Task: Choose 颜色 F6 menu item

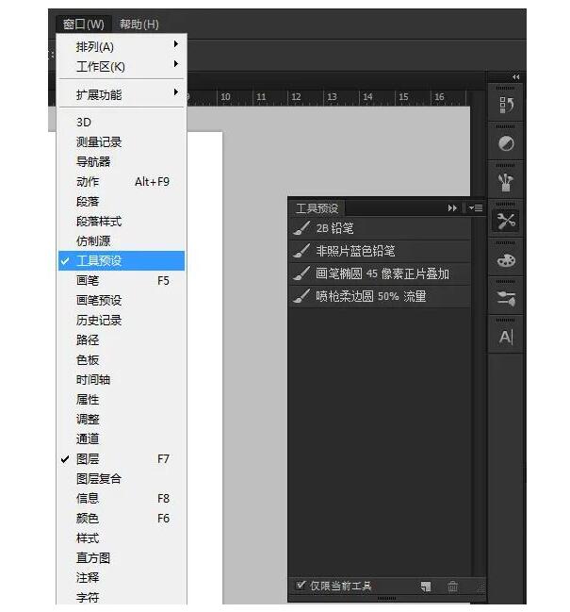Action: (122, 519)
